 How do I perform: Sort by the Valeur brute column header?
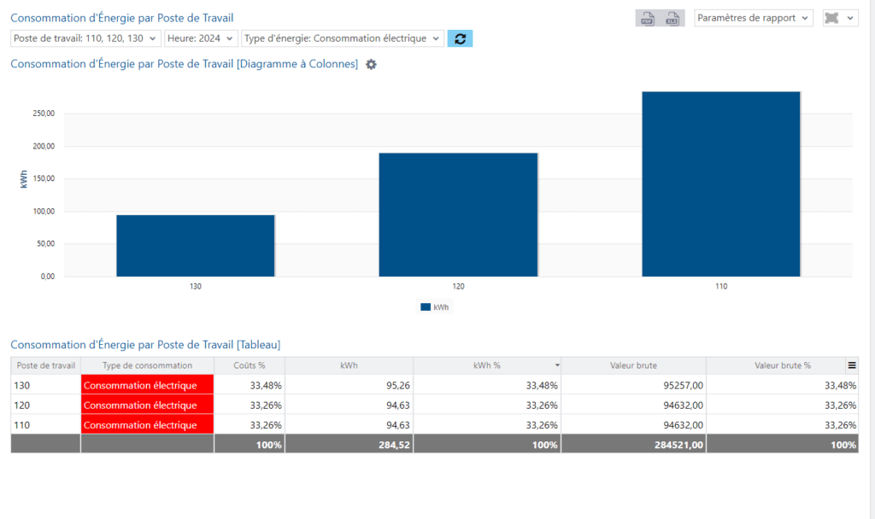coord(633,365)
